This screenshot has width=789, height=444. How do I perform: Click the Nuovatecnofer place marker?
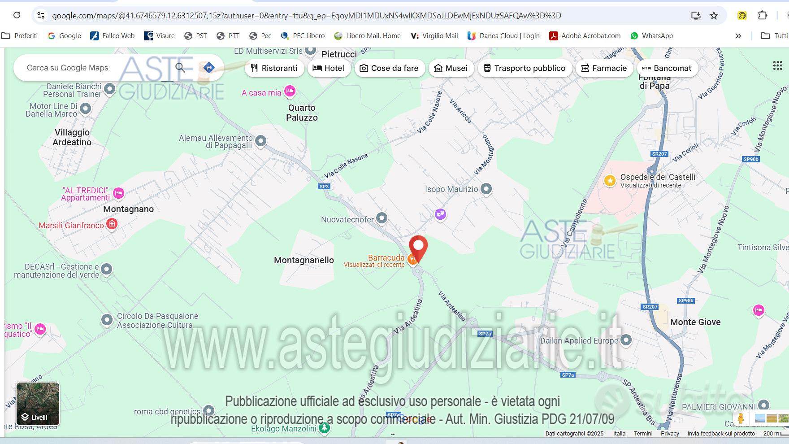click(x=381, y=218)
